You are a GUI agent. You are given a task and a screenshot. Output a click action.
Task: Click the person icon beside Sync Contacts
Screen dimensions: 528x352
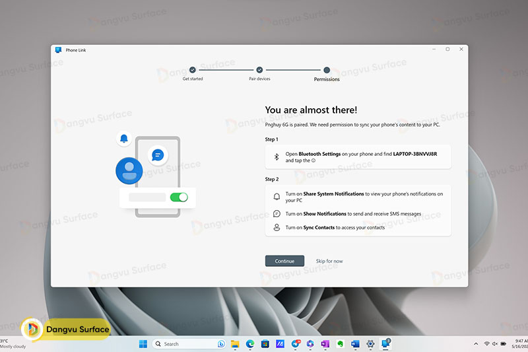[x=277, y=227]
